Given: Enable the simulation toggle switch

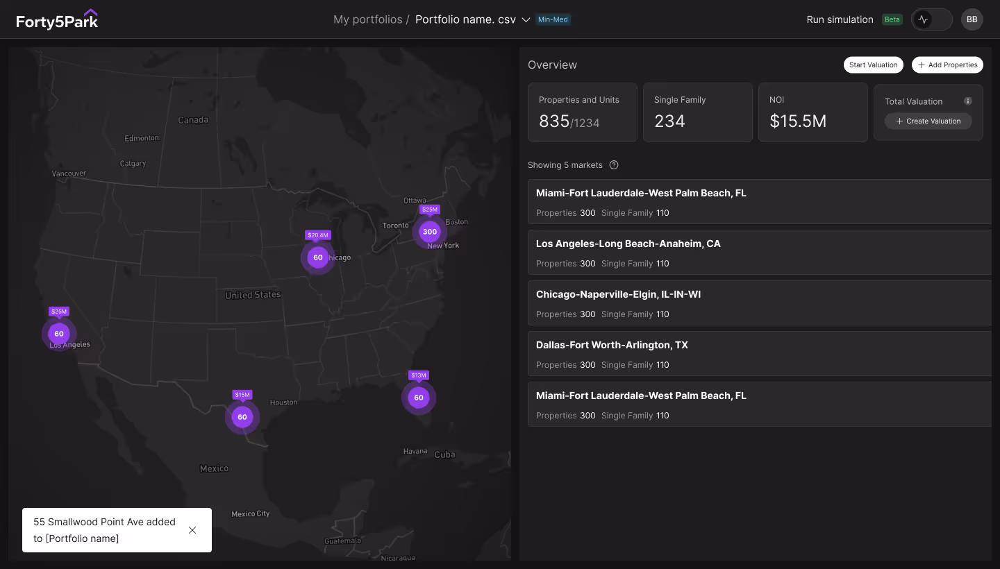Looking at the screenshot, I should [x=931, y=19].
